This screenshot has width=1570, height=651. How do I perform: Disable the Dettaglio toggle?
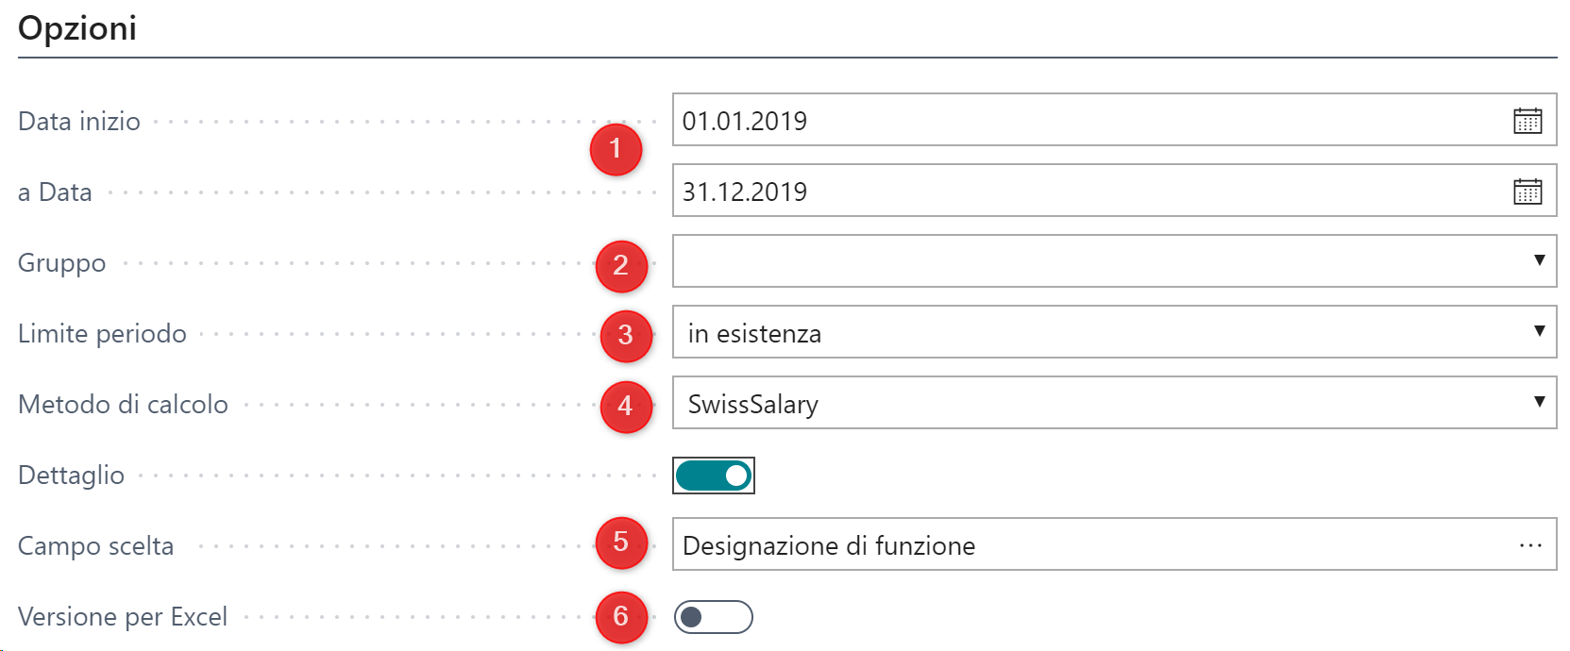(x=714, y=476)
